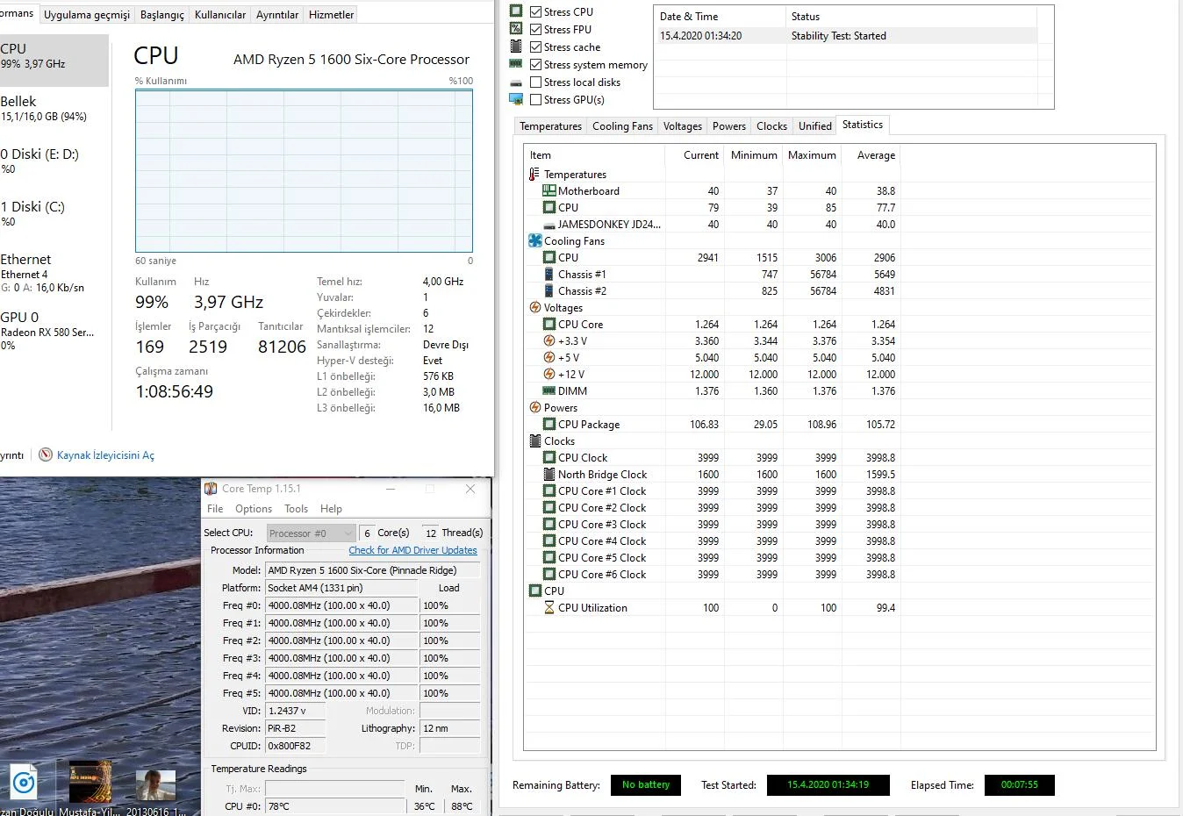Enable the Stress local disks option
1183x816 pixels.
[x=535, y=82]
